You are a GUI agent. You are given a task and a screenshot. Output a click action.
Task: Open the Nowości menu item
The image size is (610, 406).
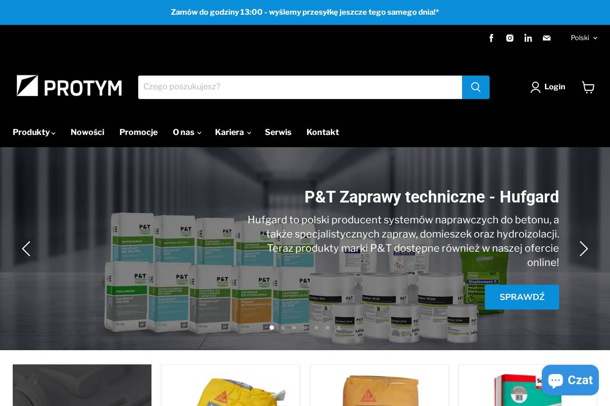click(87, 132)
